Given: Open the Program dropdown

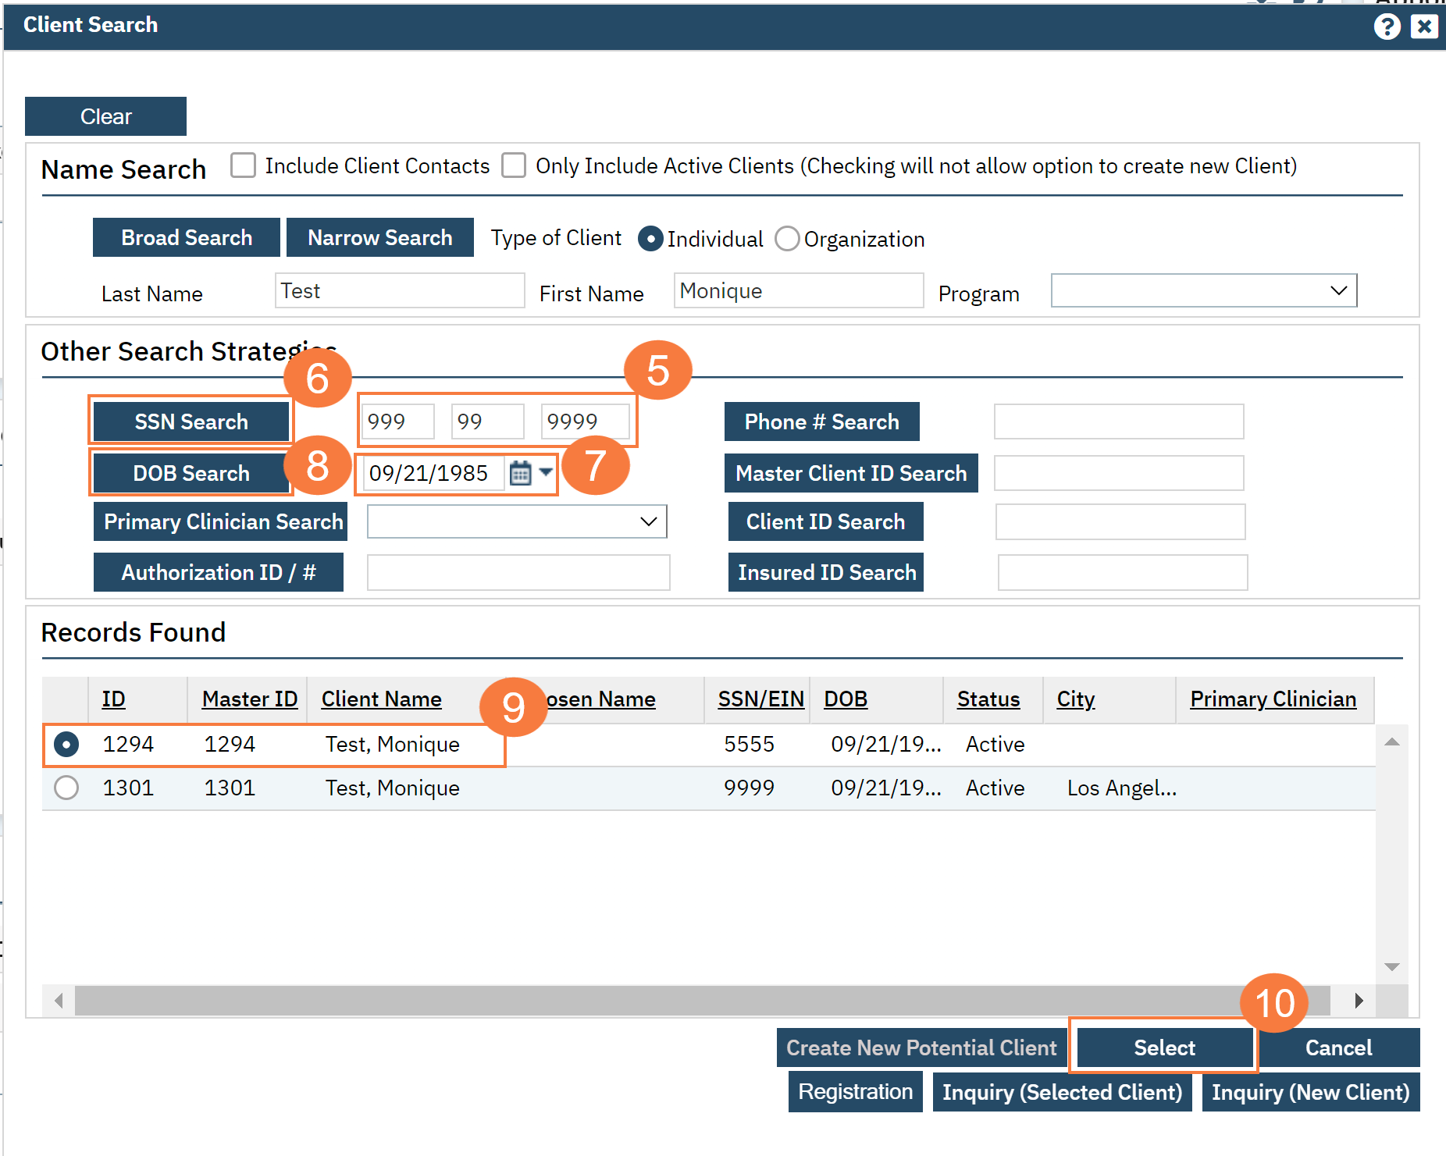Looking at the screenshot, I should [x=1338, y=290].
